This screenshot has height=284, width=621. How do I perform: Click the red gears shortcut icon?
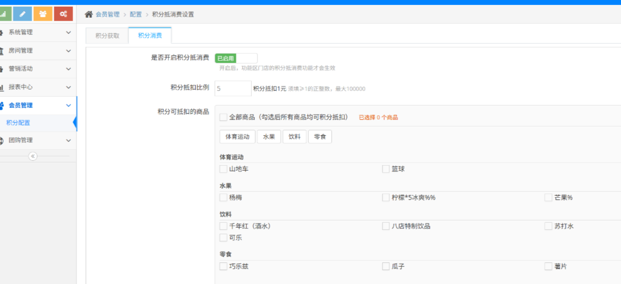tap(63, 14)
